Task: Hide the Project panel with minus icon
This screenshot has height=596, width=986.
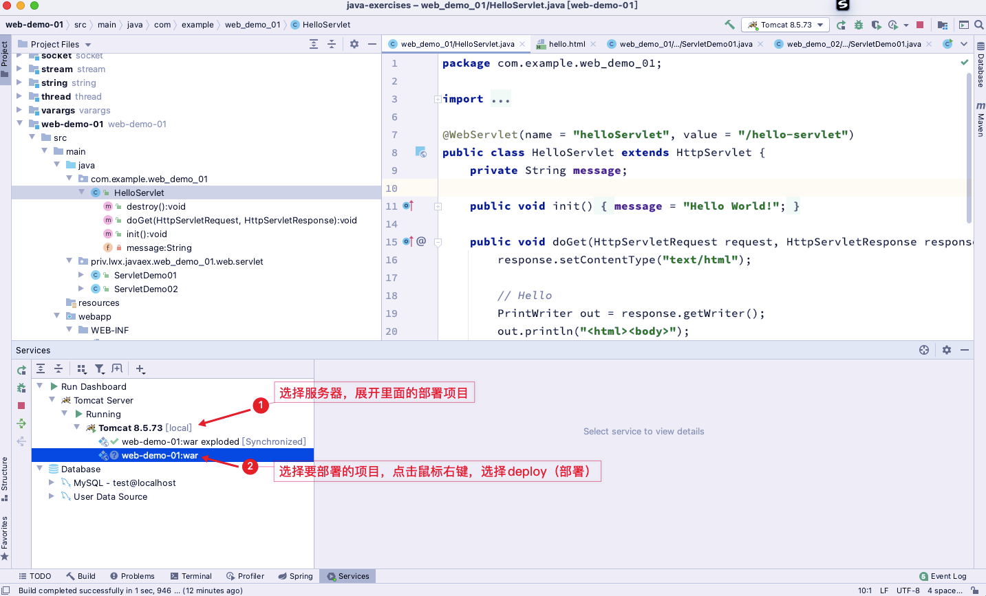Action: 372,44
